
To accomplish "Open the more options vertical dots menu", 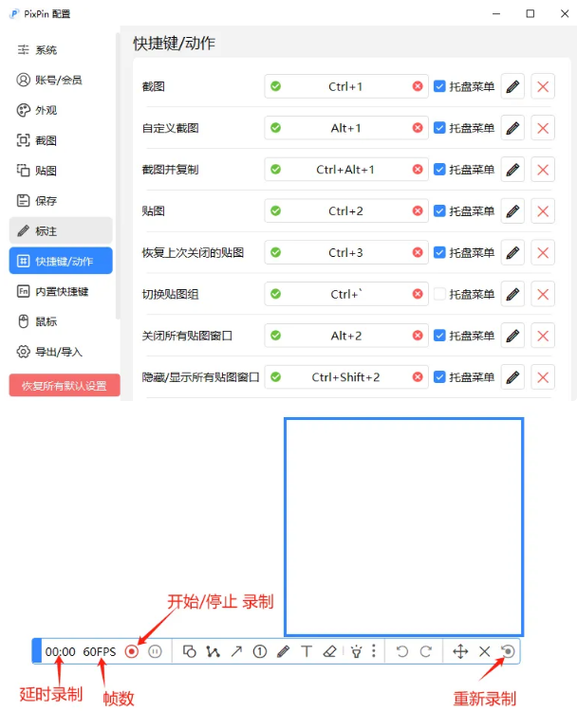I will coord(374,651).
